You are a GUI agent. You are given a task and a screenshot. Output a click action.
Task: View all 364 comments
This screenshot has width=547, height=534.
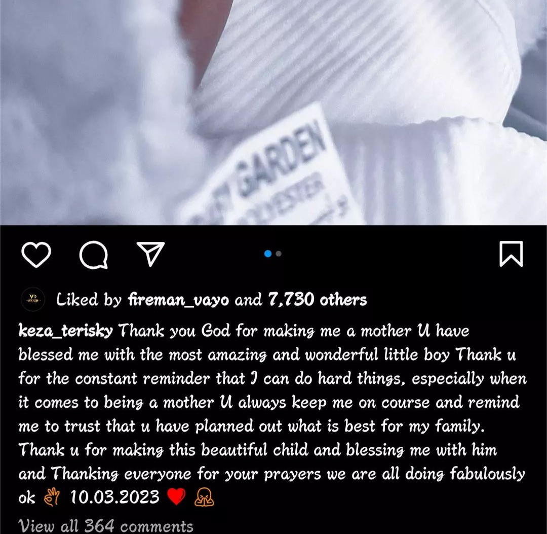click(106, 525)
